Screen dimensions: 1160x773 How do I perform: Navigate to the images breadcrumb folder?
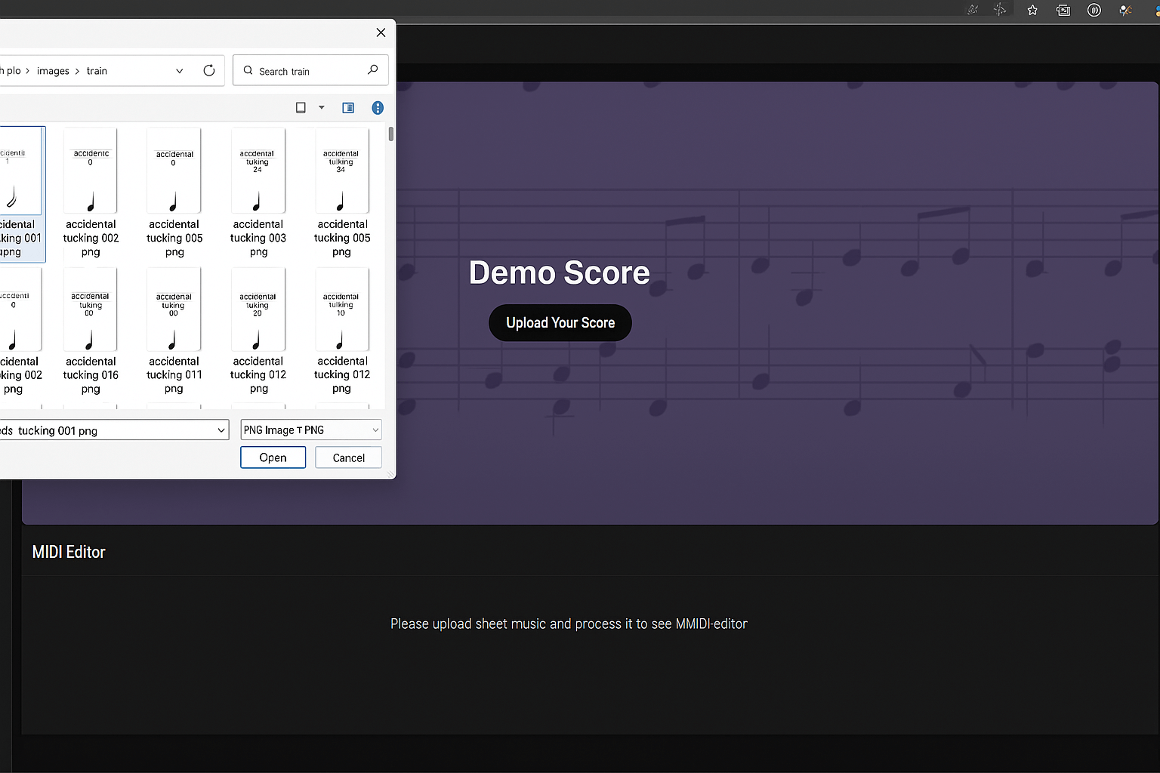click(x=53, y=70)
